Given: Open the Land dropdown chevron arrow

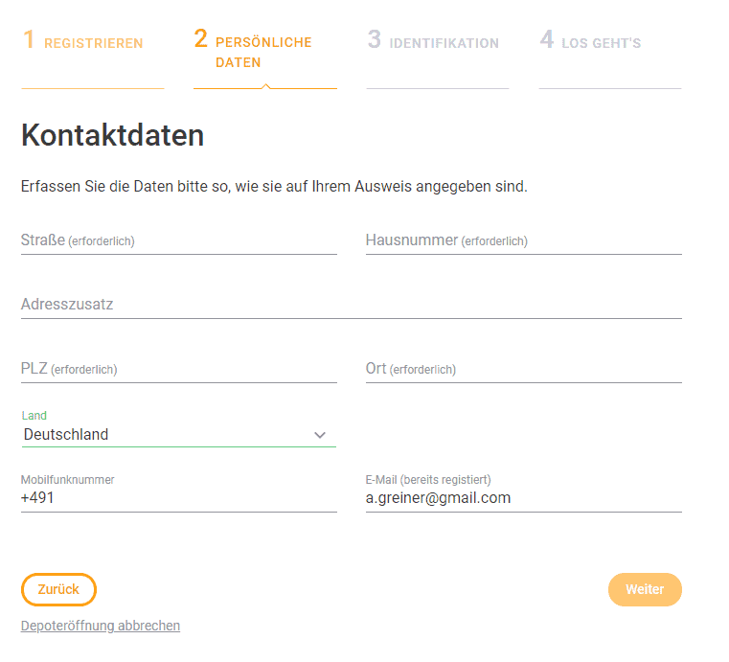Looking at the screenshot, I should tap(319, 435).
